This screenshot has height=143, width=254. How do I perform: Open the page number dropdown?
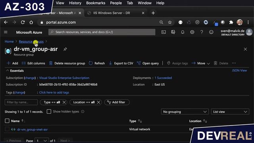tap(42, 141)
